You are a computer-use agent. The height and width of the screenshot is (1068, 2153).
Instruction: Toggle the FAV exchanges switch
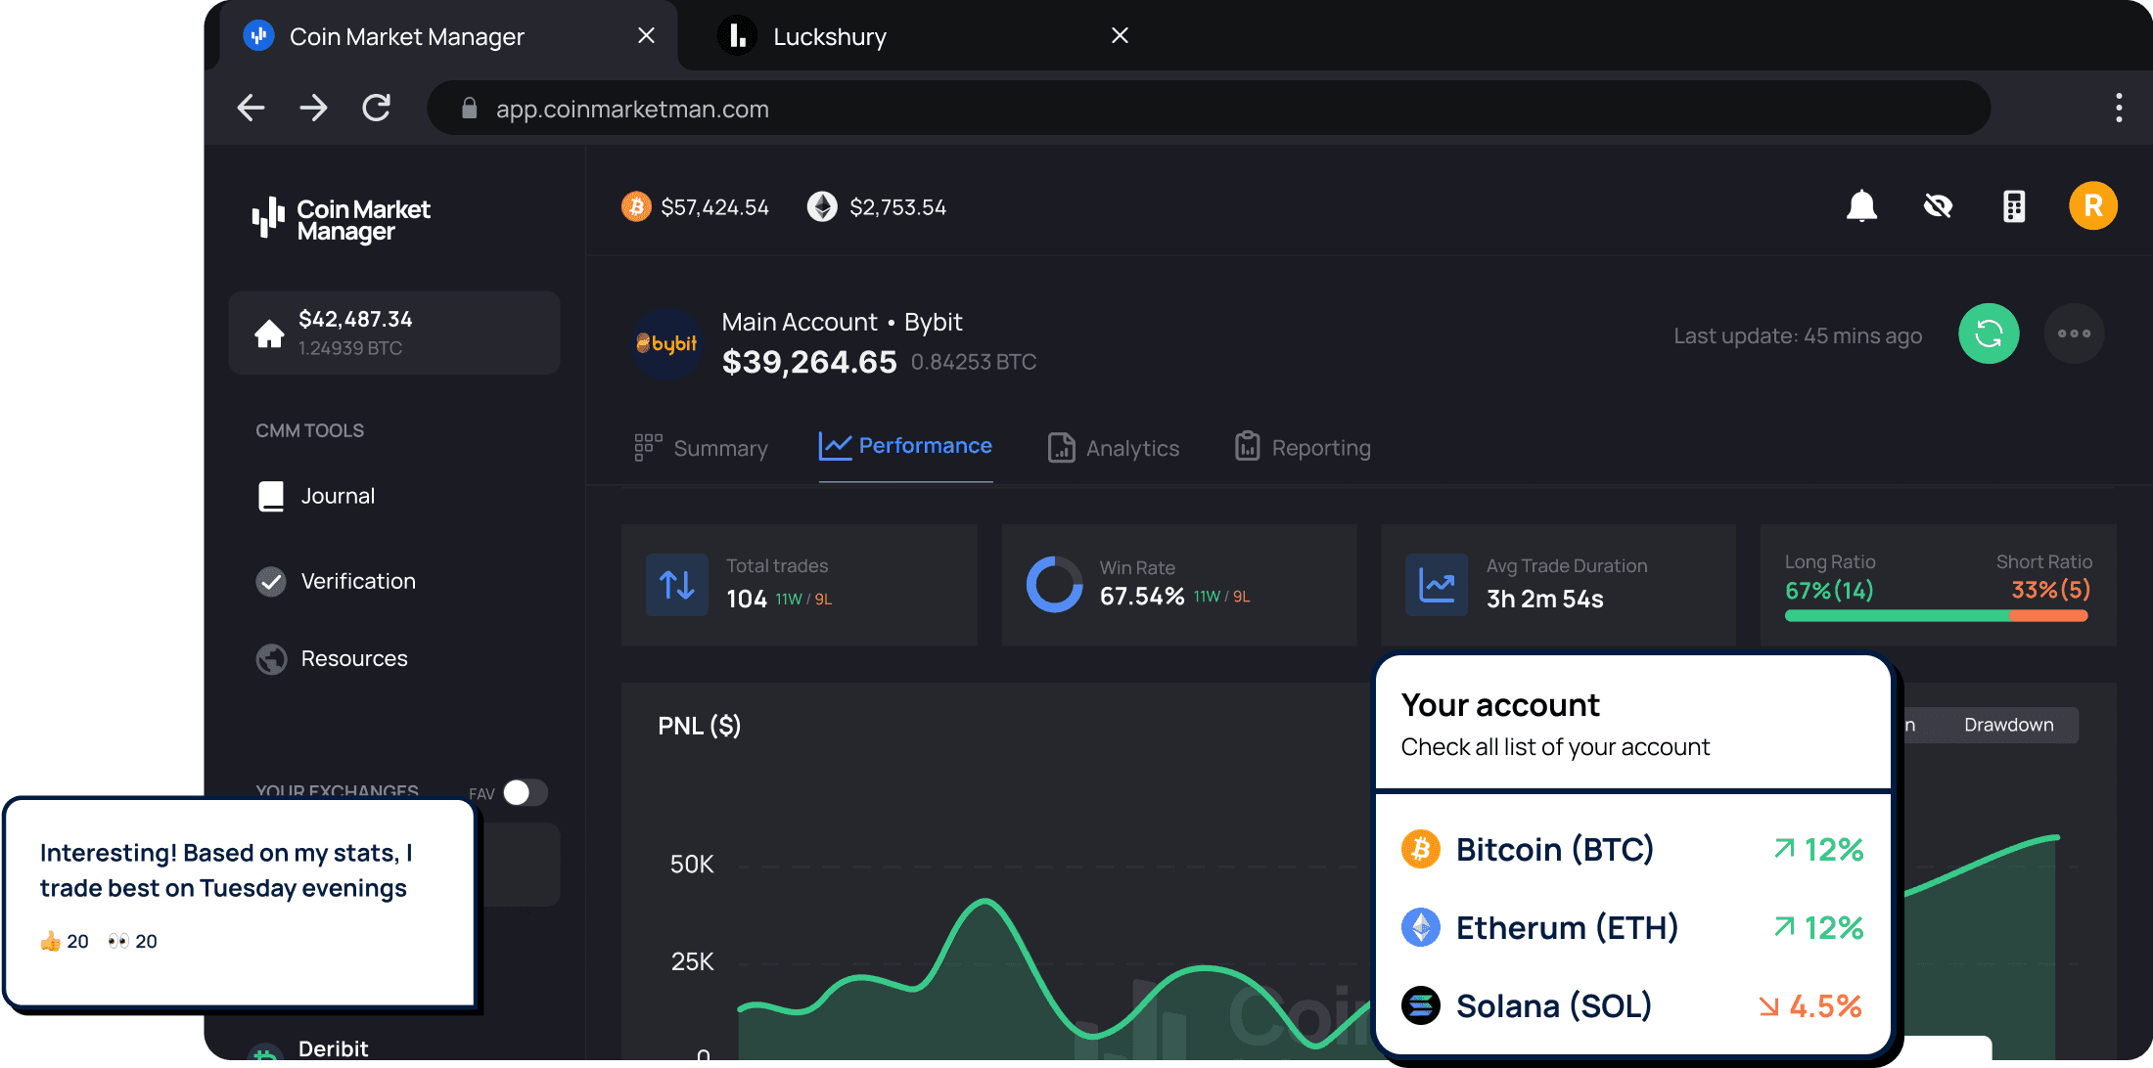click(x=526, y=792)
